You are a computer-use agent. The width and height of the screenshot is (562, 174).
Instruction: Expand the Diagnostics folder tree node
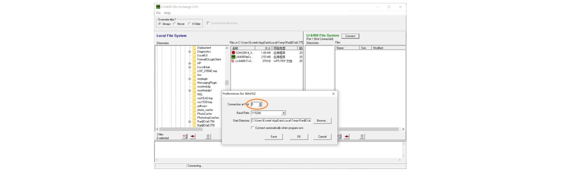pyautogui.click(x=190, y=52)
